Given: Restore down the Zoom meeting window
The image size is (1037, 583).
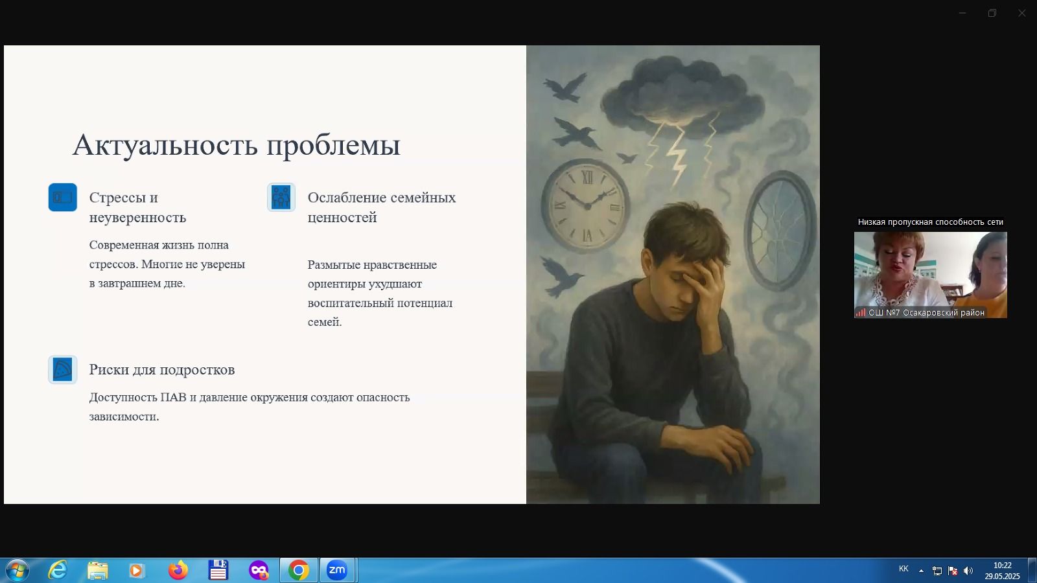Looking at the screenshot, I should coord(992,13).
